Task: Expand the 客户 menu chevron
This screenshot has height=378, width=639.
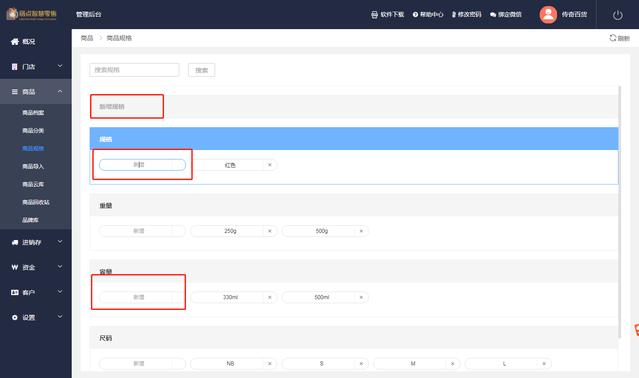Action: pos(60,292)
